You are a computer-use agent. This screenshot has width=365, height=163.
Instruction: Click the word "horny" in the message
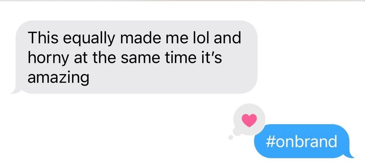49,59
